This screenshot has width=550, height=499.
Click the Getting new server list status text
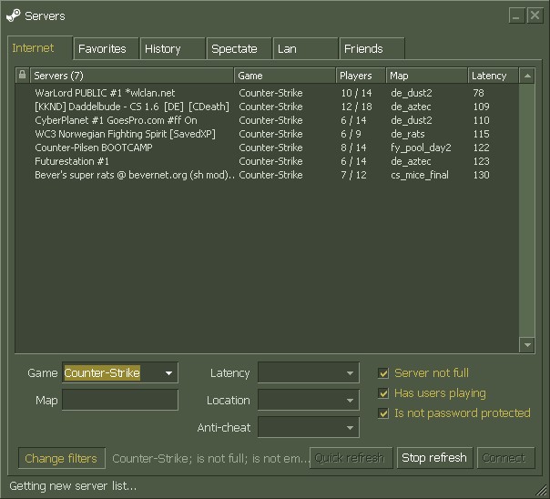73,486
